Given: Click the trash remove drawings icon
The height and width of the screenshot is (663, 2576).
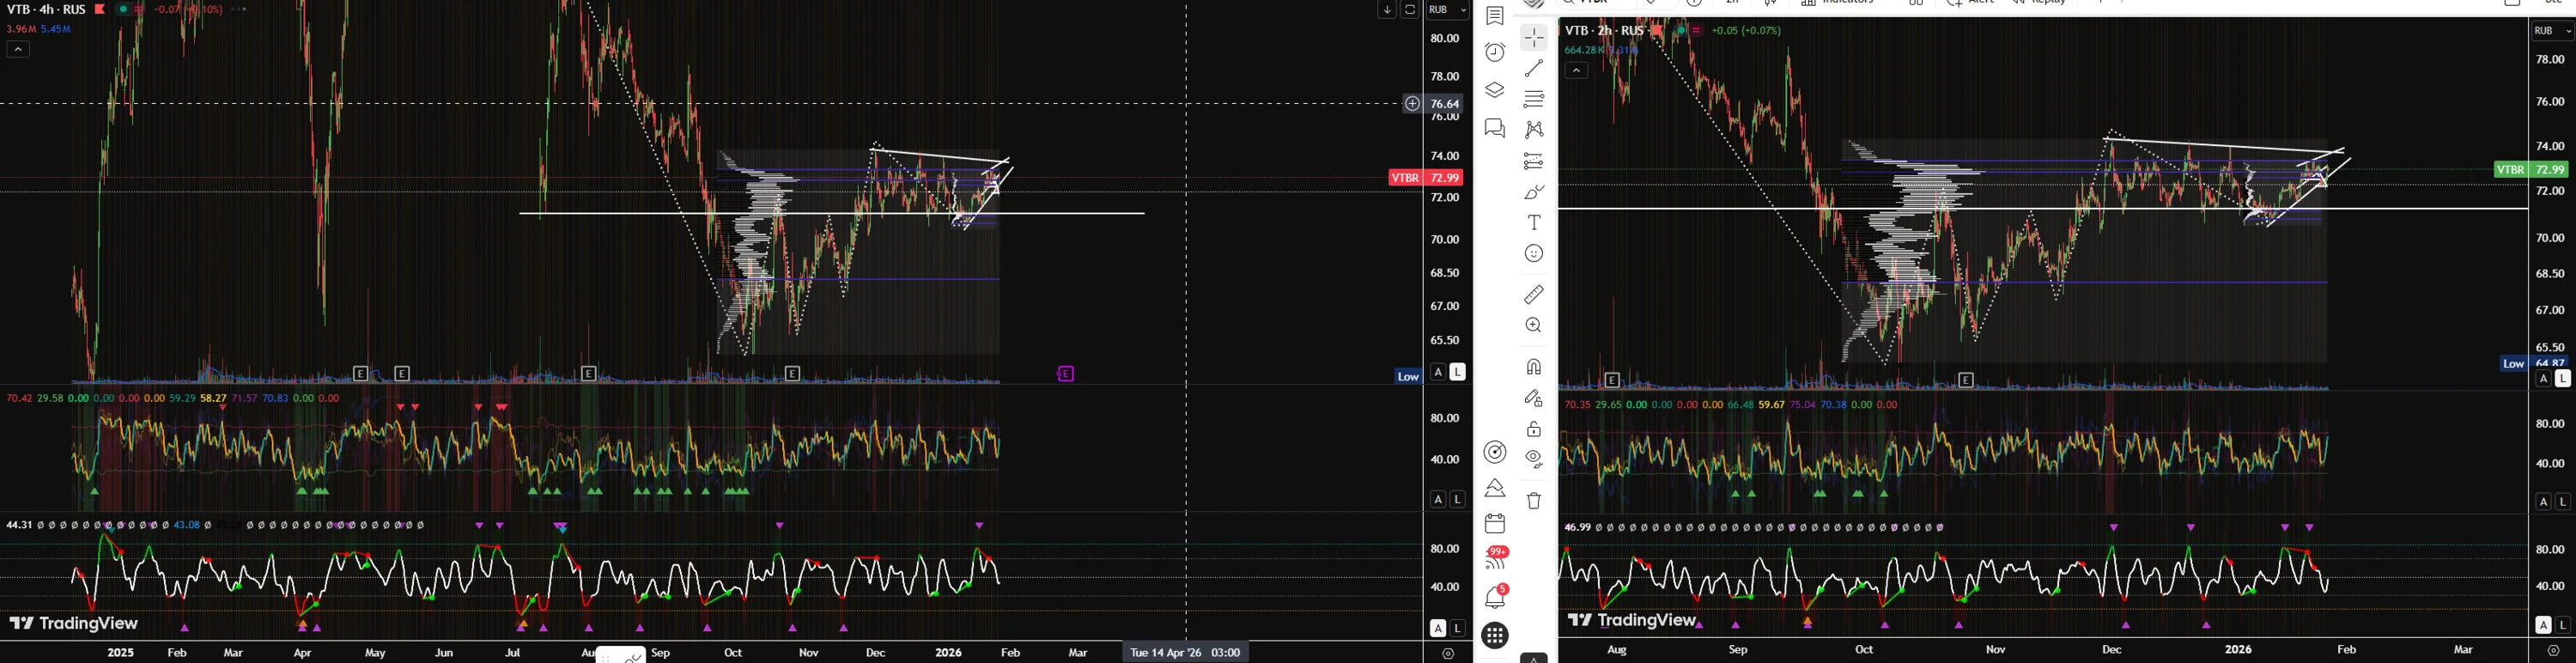Looking at the screenshot, I should point(1533,500).
